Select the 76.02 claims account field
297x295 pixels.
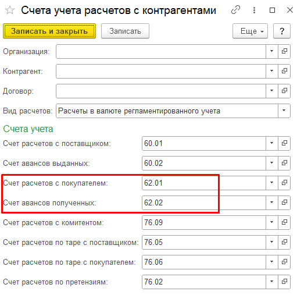(204, 282)
